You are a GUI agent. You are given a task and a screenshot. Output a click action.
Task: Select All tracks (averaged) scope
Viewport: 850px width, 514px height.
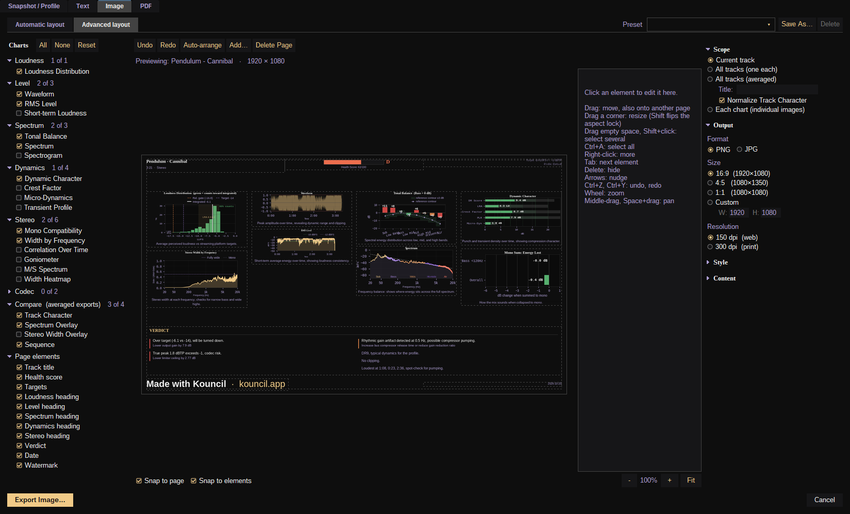tap(710, 79)
